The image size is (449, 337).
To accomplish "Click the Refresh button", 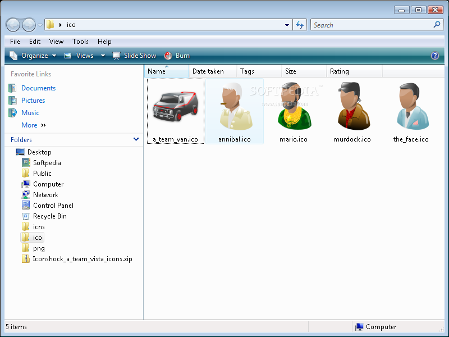I will [x=300, y=25].
